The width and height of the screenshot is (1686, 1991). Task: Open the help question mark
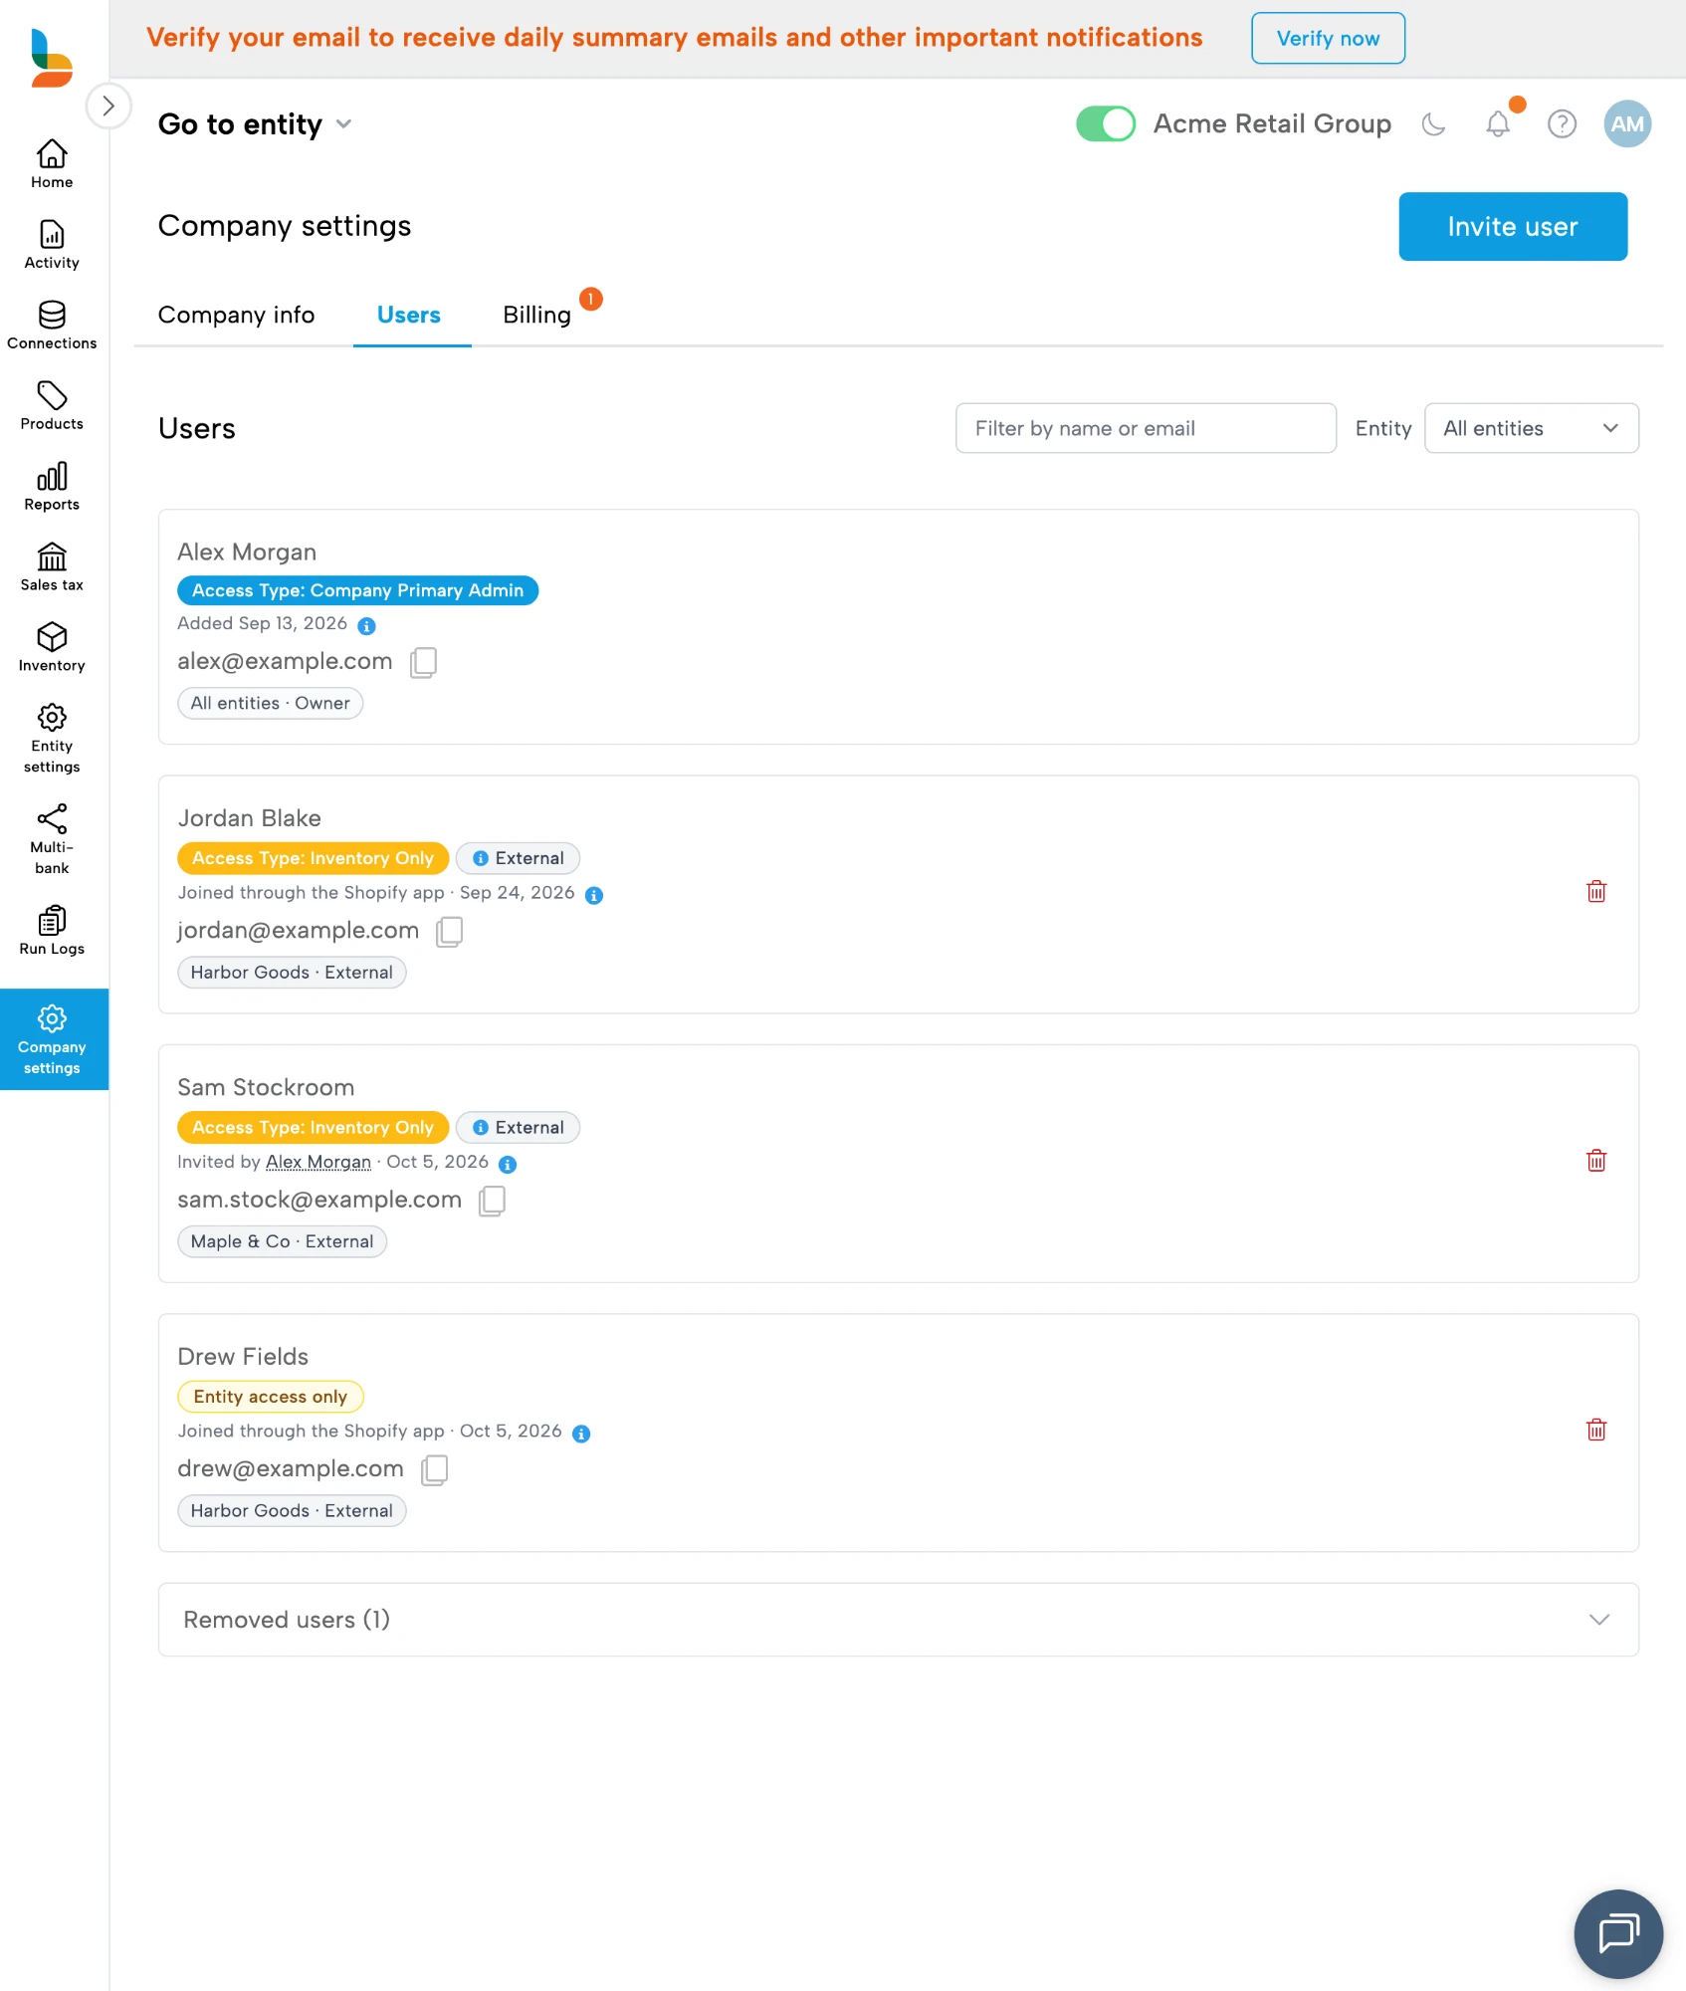click(1562, 124)
